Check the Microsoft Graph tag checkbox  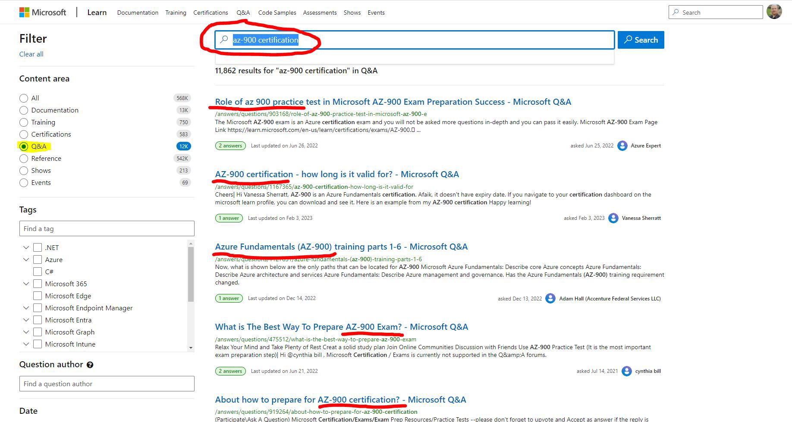click(38, 332)
